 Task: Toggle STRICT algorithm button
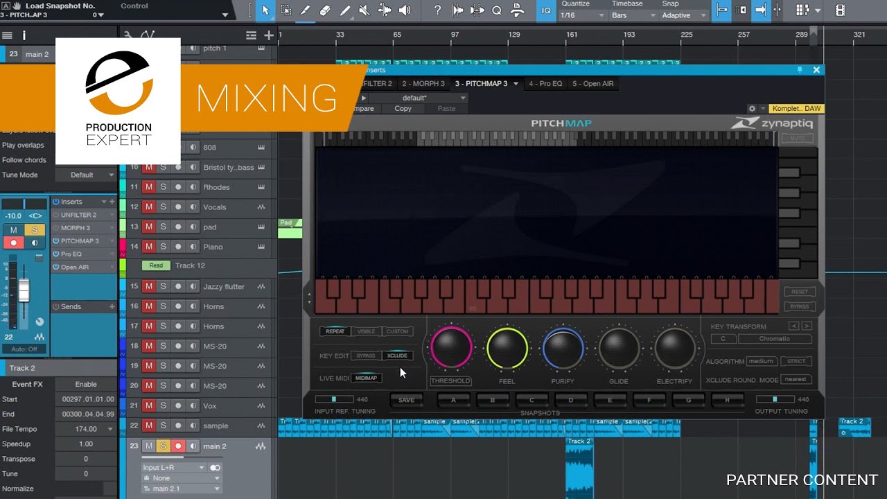[x=796, y=361]
